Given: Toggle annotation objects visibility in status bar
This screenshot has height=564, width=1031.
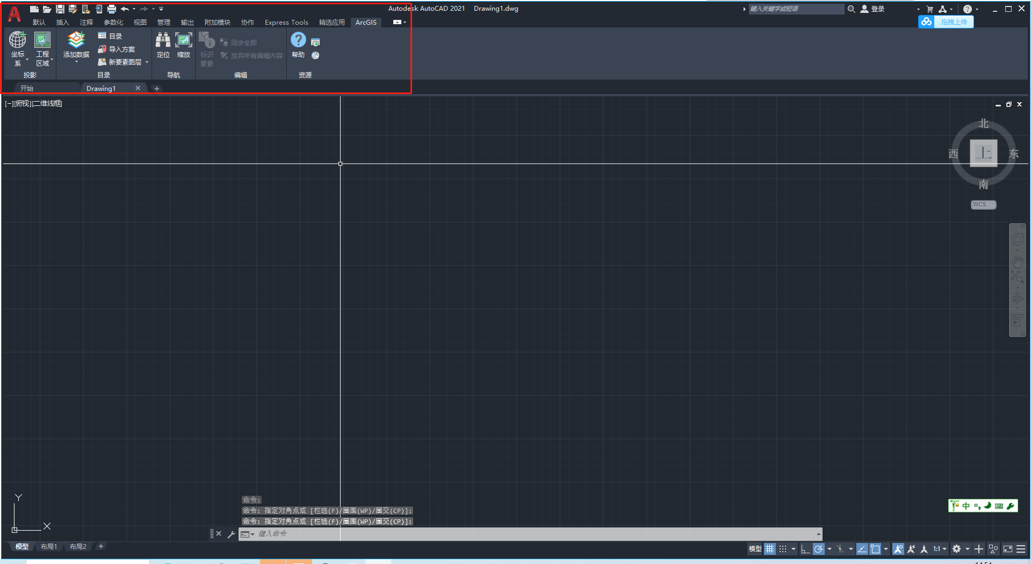Looking at the screenshot, I should (x=898, y=549).
